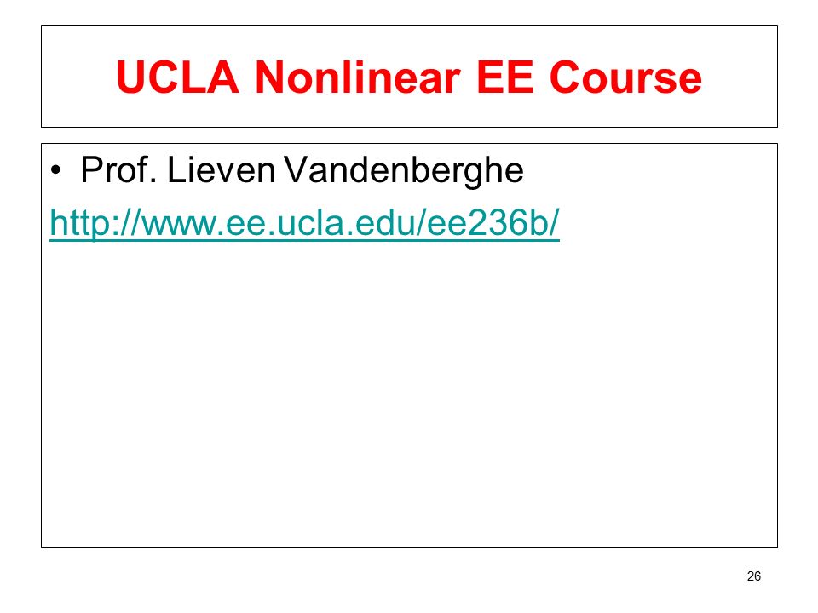Screen dimensions: 818x613
Task: Click the ee236b/ ending of the URL
Action: [493, 222]
